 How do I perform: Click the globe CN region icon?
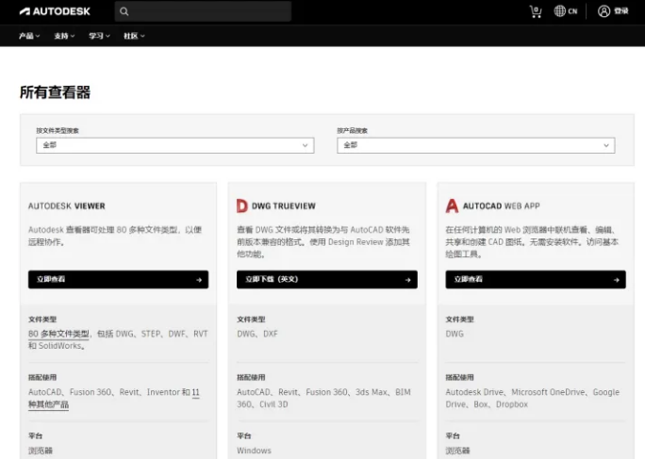point(566,11)
